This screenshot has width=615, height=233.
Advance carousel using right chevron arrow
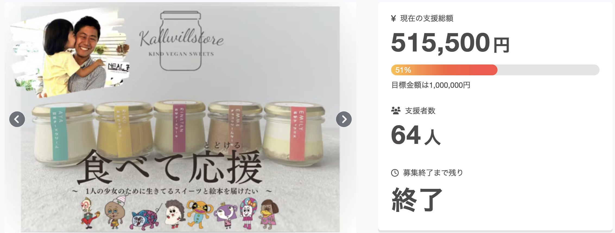344,119
